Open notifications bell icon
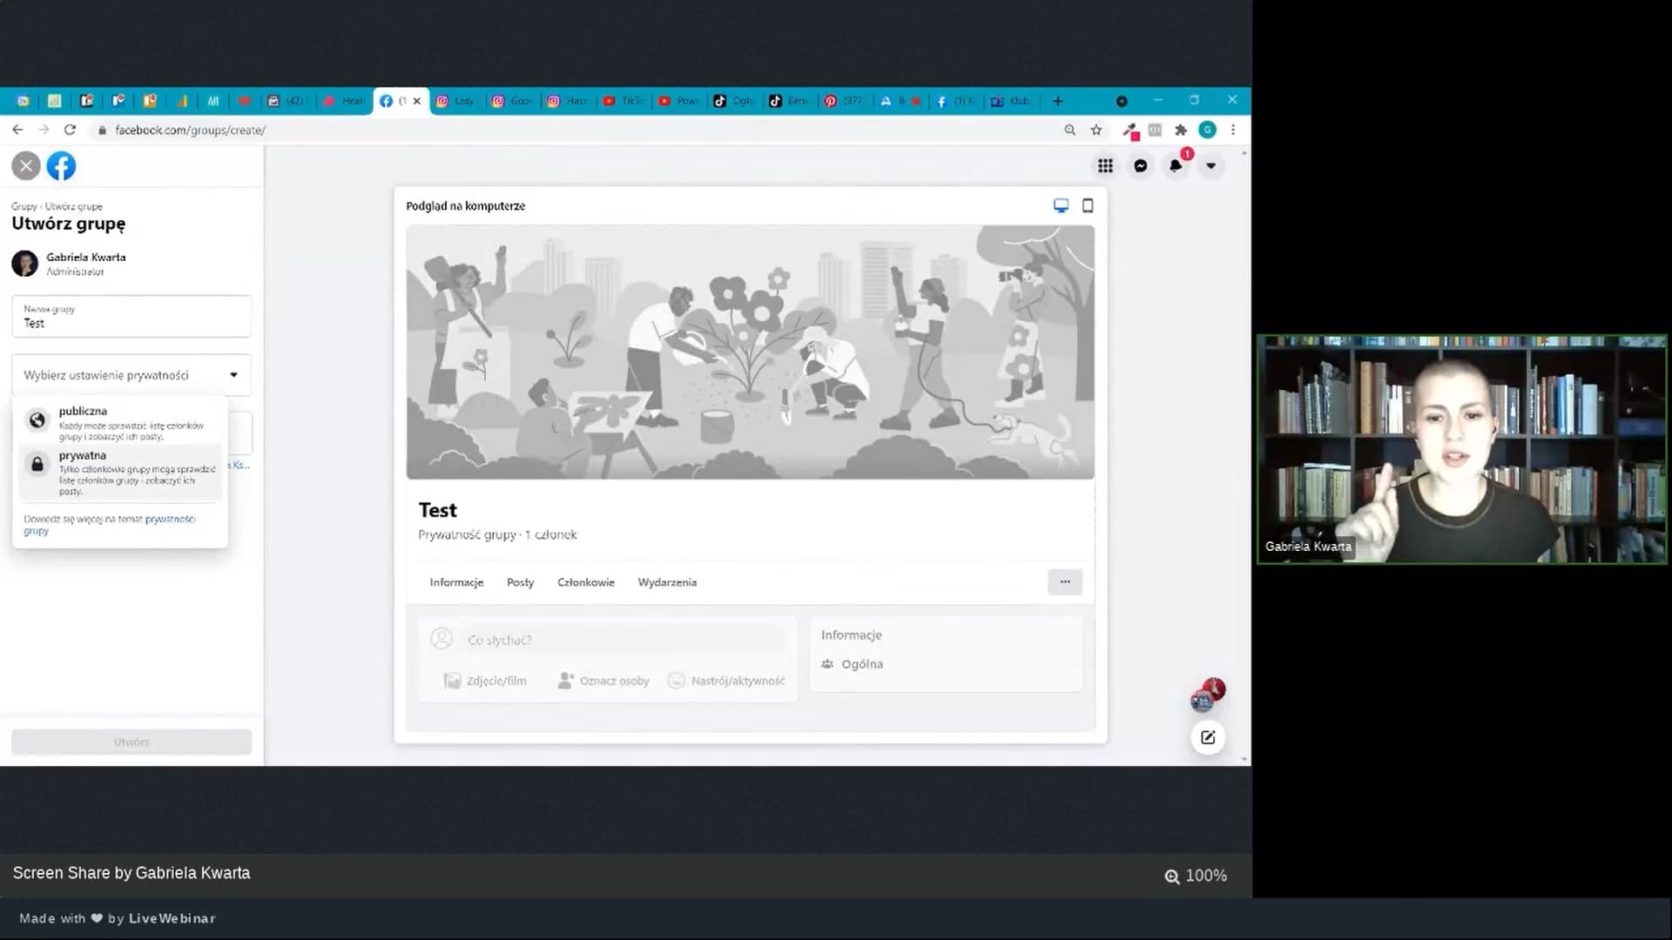 pos(1176,165)
